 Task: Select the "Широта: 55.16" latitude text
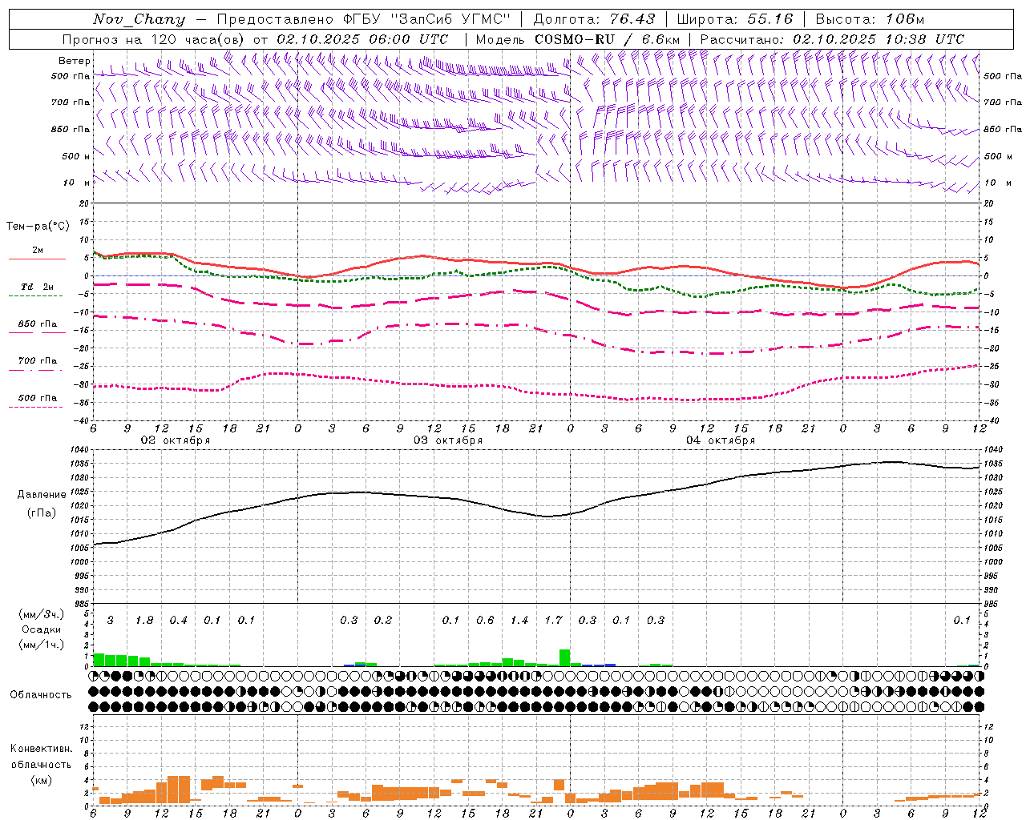[x=735, y=19]
